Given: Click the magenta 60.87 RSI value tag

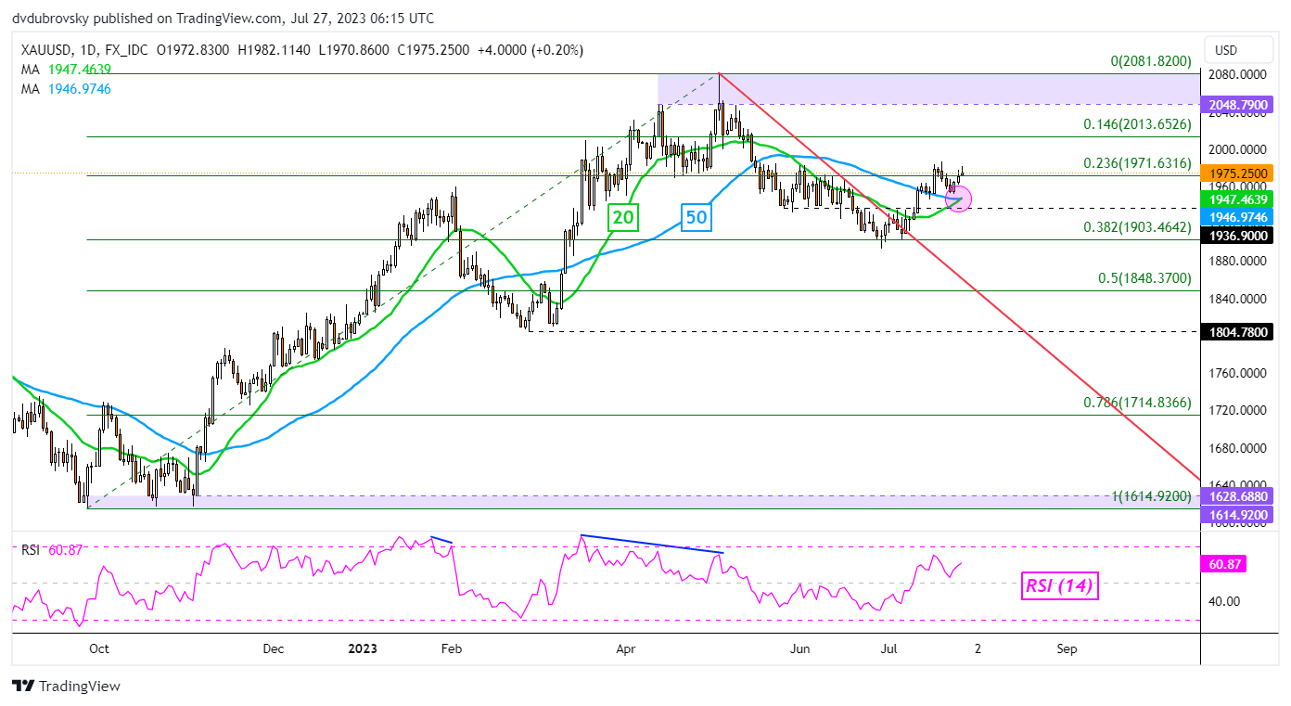Looking at the screenshot, I should [x=1221, y=564].
